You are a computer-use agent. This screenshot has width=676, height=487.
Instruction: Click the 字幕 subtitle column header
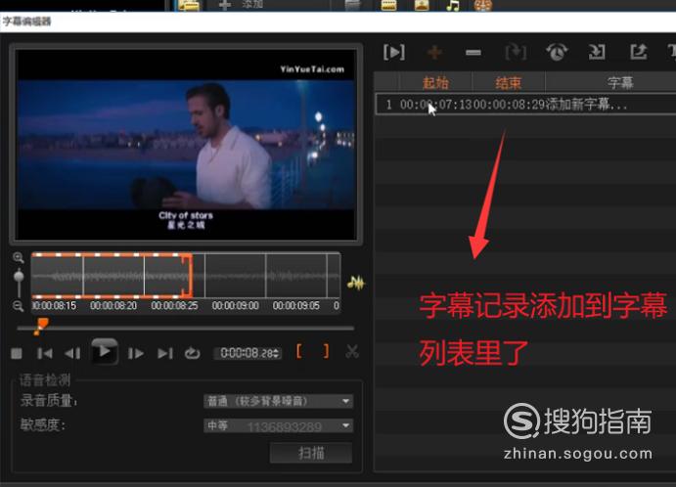tap(619, 82)
